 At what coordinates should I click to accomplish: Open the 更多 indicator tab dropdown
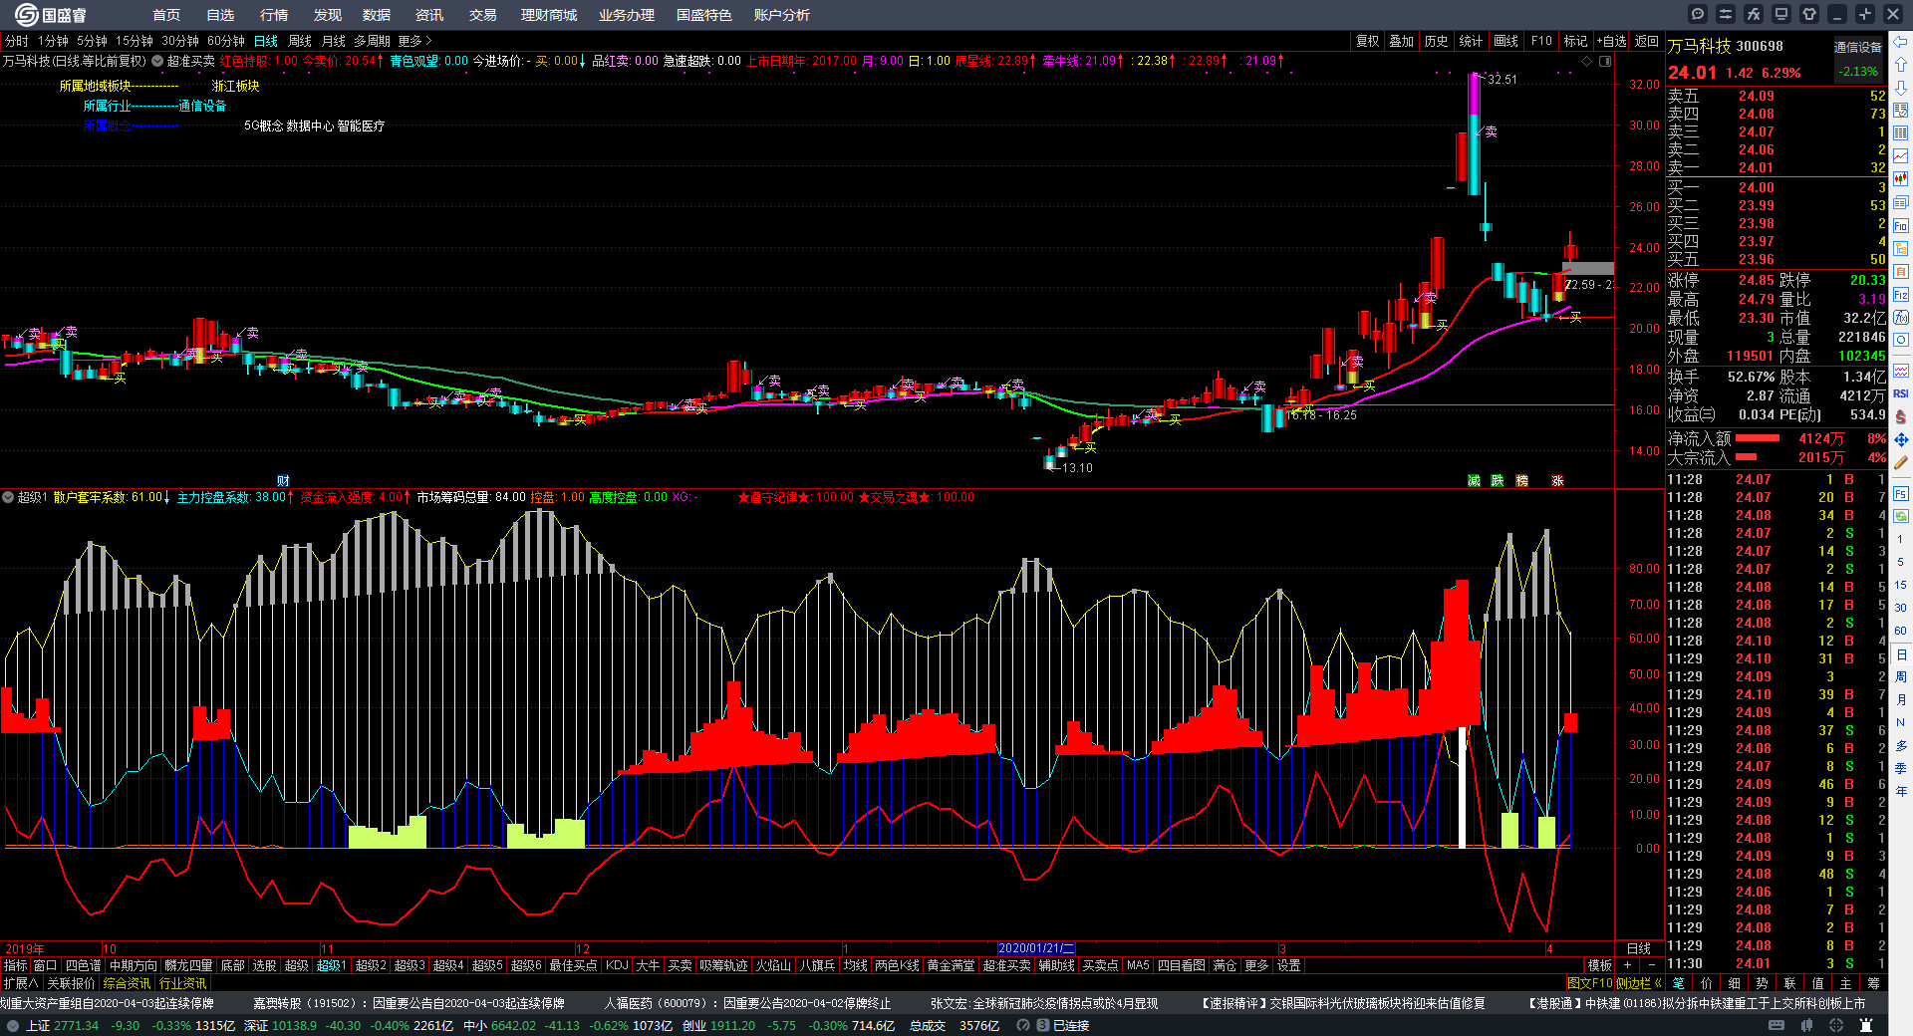(x=1256, y=965)
